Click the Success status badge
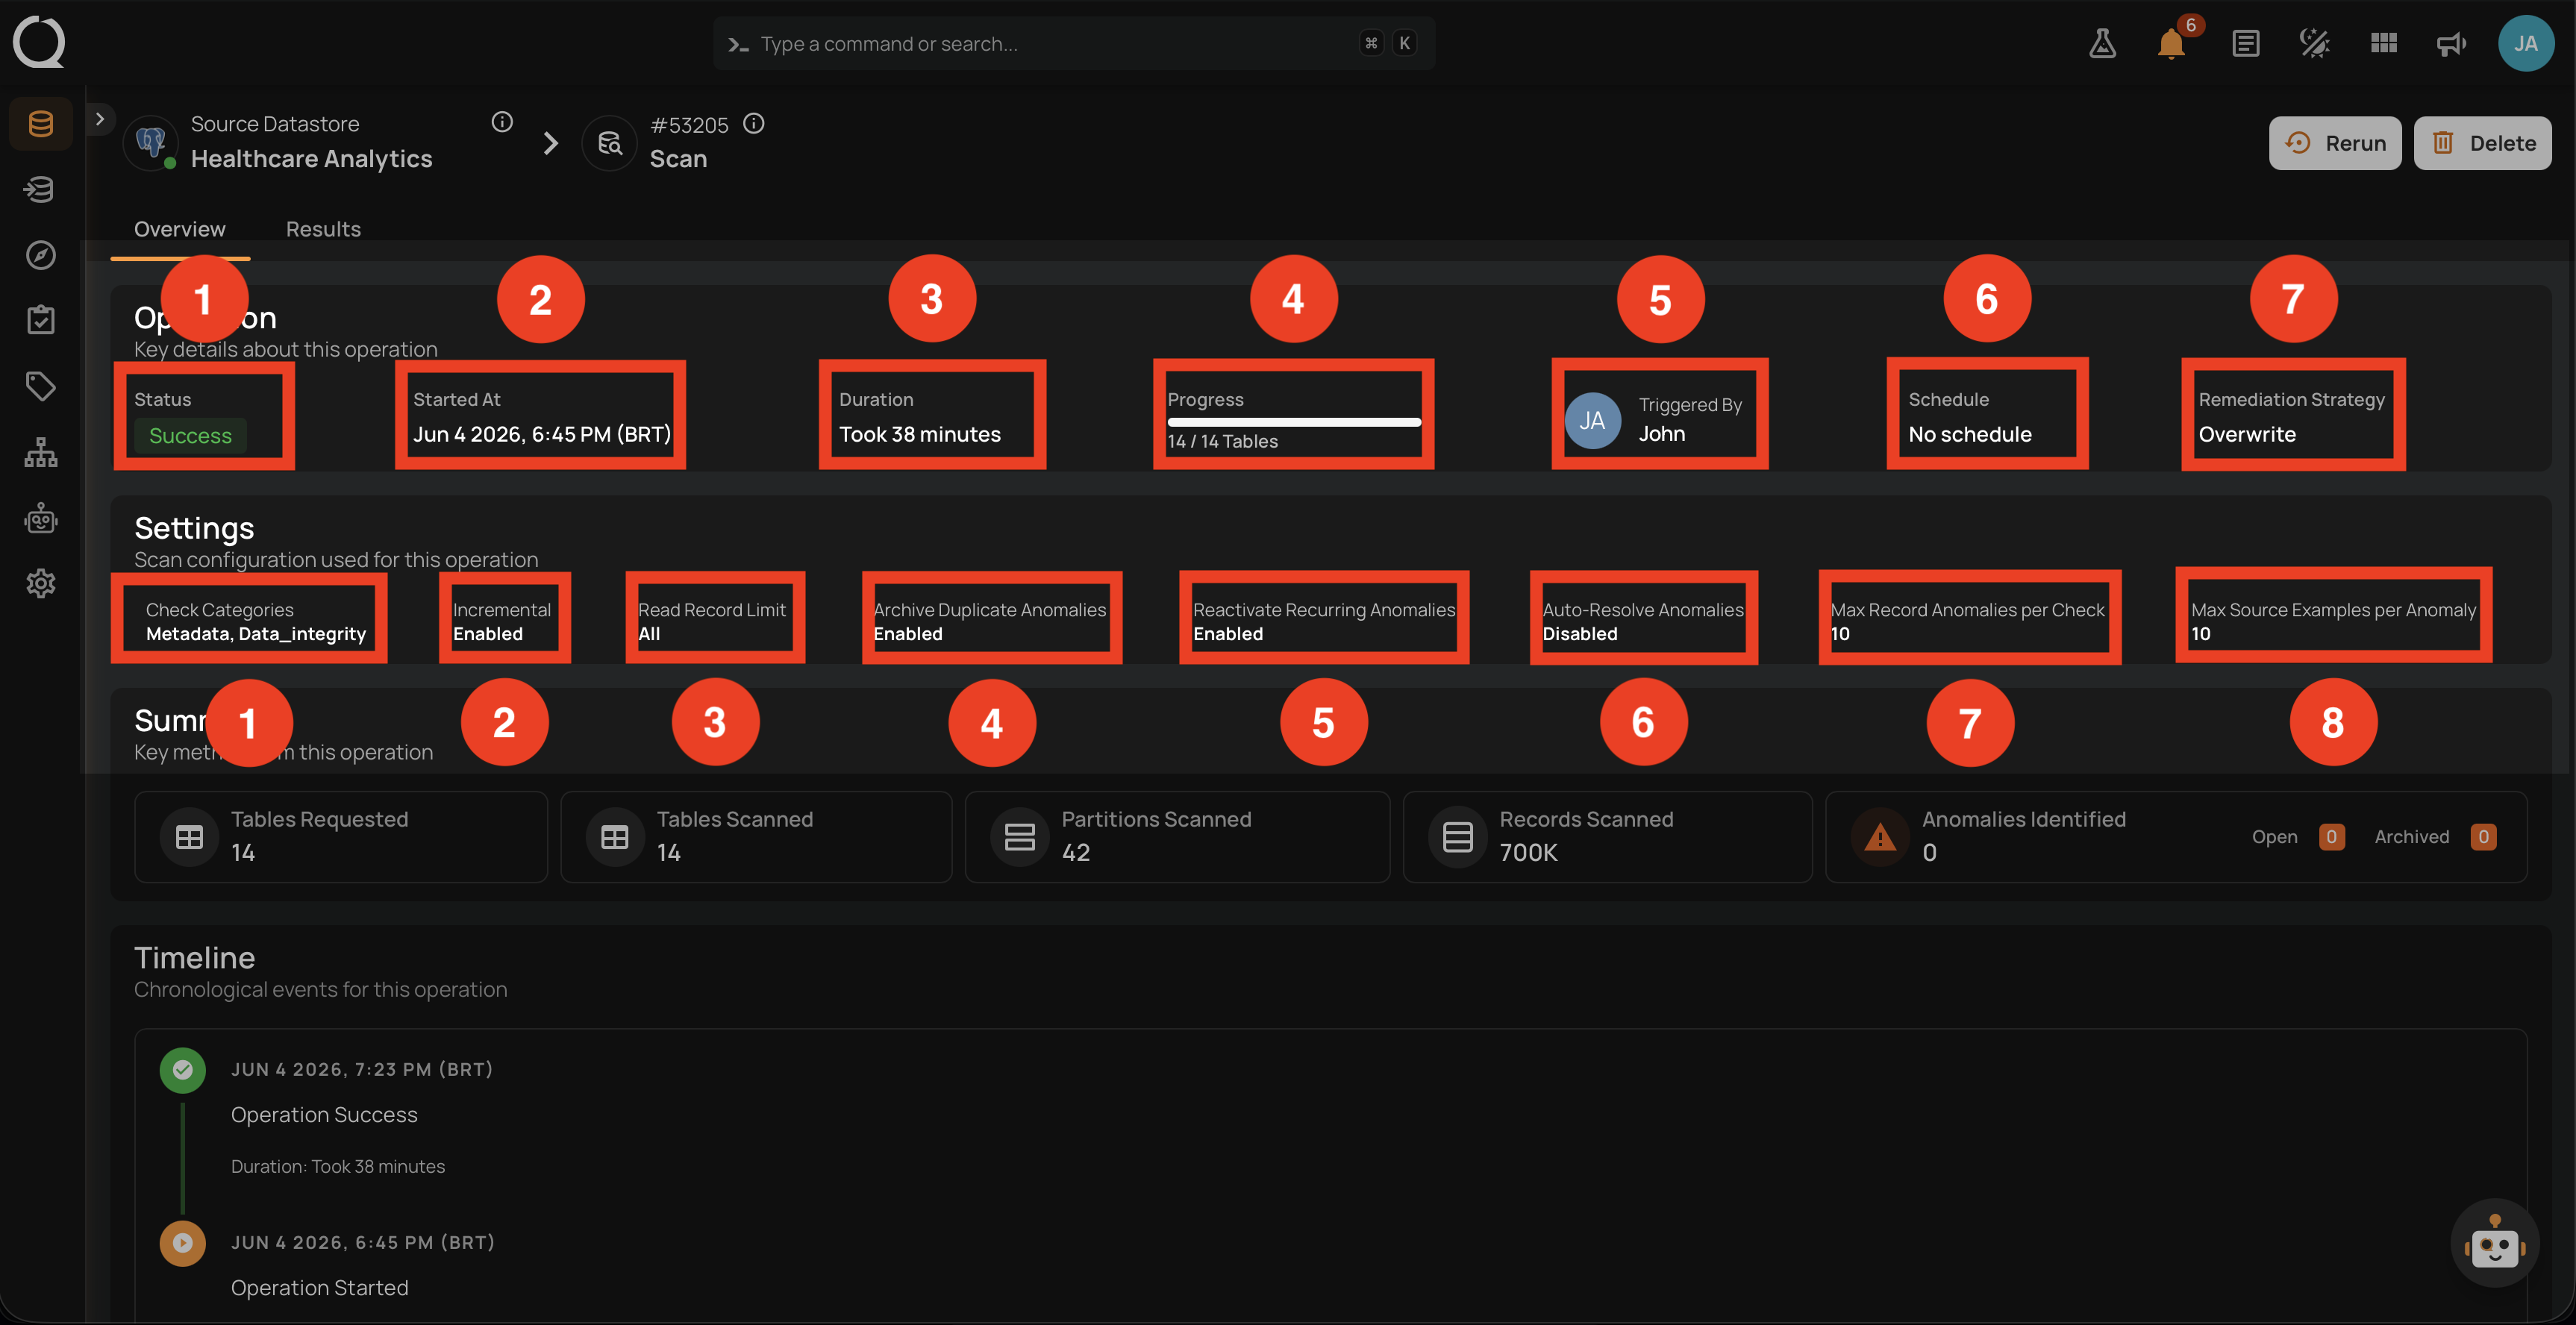This screenshot has height=1325, width=2576. pos(190,436)
